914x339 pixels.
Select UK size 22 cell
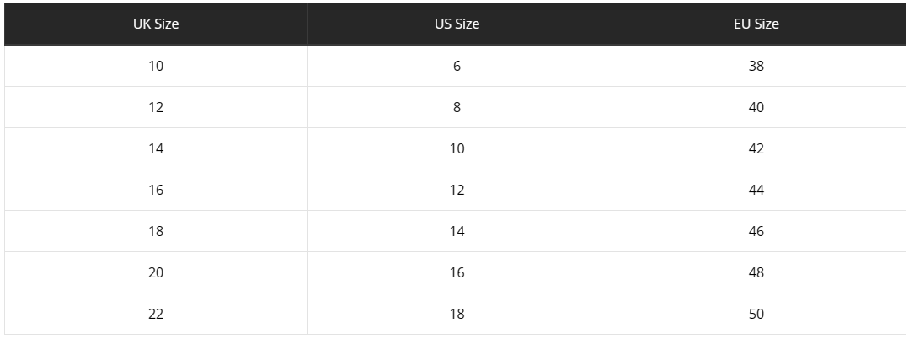pyautogui.click(x=156, y=314)
